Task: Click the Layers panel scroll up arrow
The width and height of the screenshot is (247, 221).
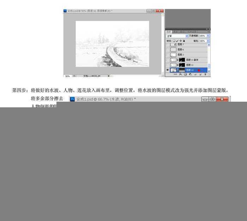Action: point(209,45)
